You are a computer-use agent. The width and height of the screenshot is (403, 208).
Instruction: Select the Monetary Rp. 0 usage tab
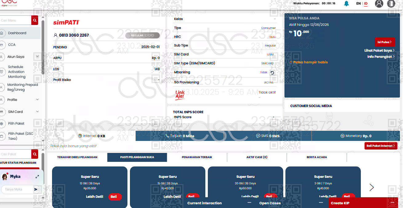click(x=356, y=136)
